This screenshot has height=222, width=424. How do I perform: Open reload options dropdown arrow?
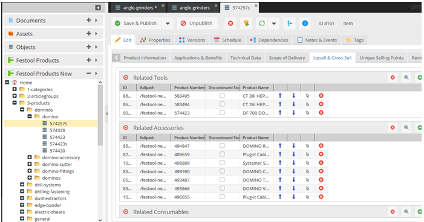pyautogui.click(x=274, y=24)
